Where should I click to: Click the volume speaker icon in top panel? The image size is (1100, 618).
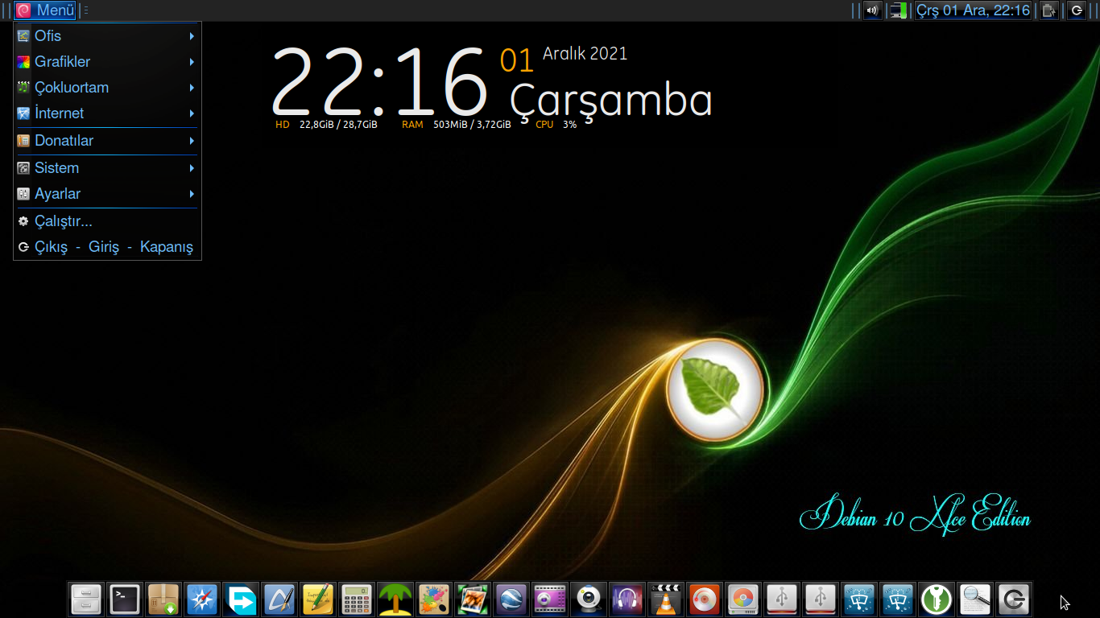tap(872, 10)
